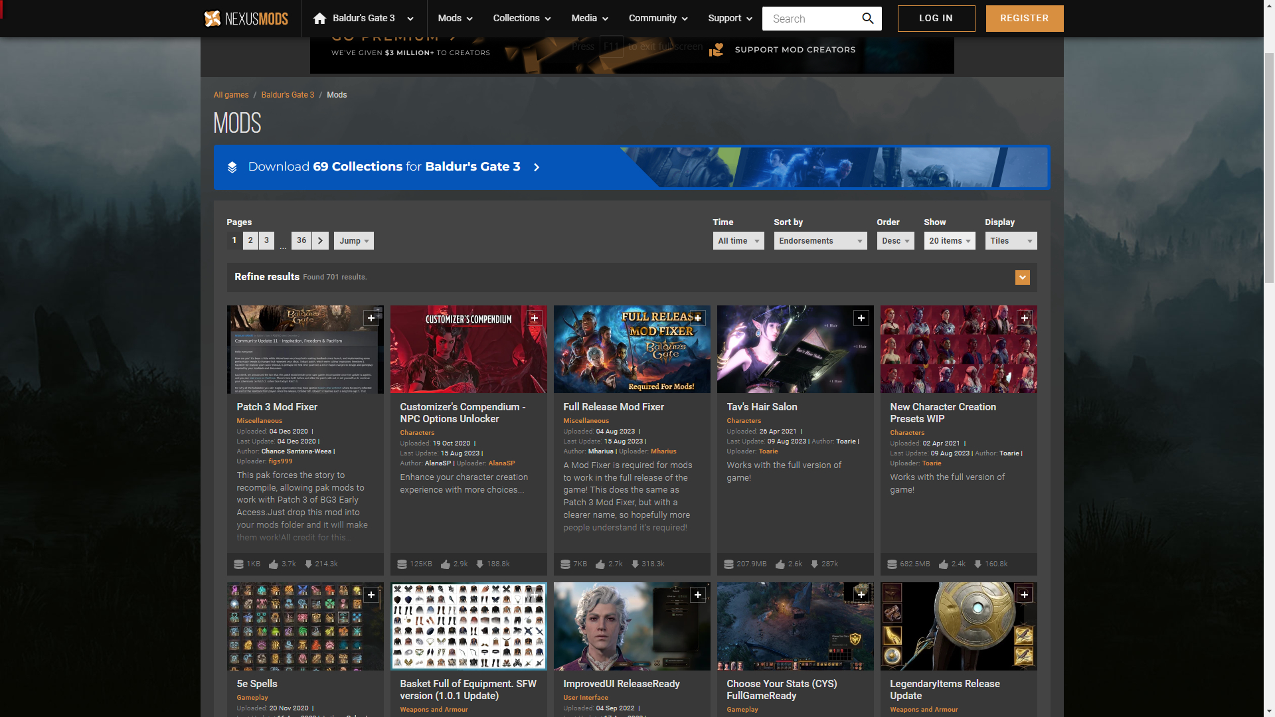Screen dimensions: 1275x717
Task: Click the next page arrow button
Action: pos(320,240)
